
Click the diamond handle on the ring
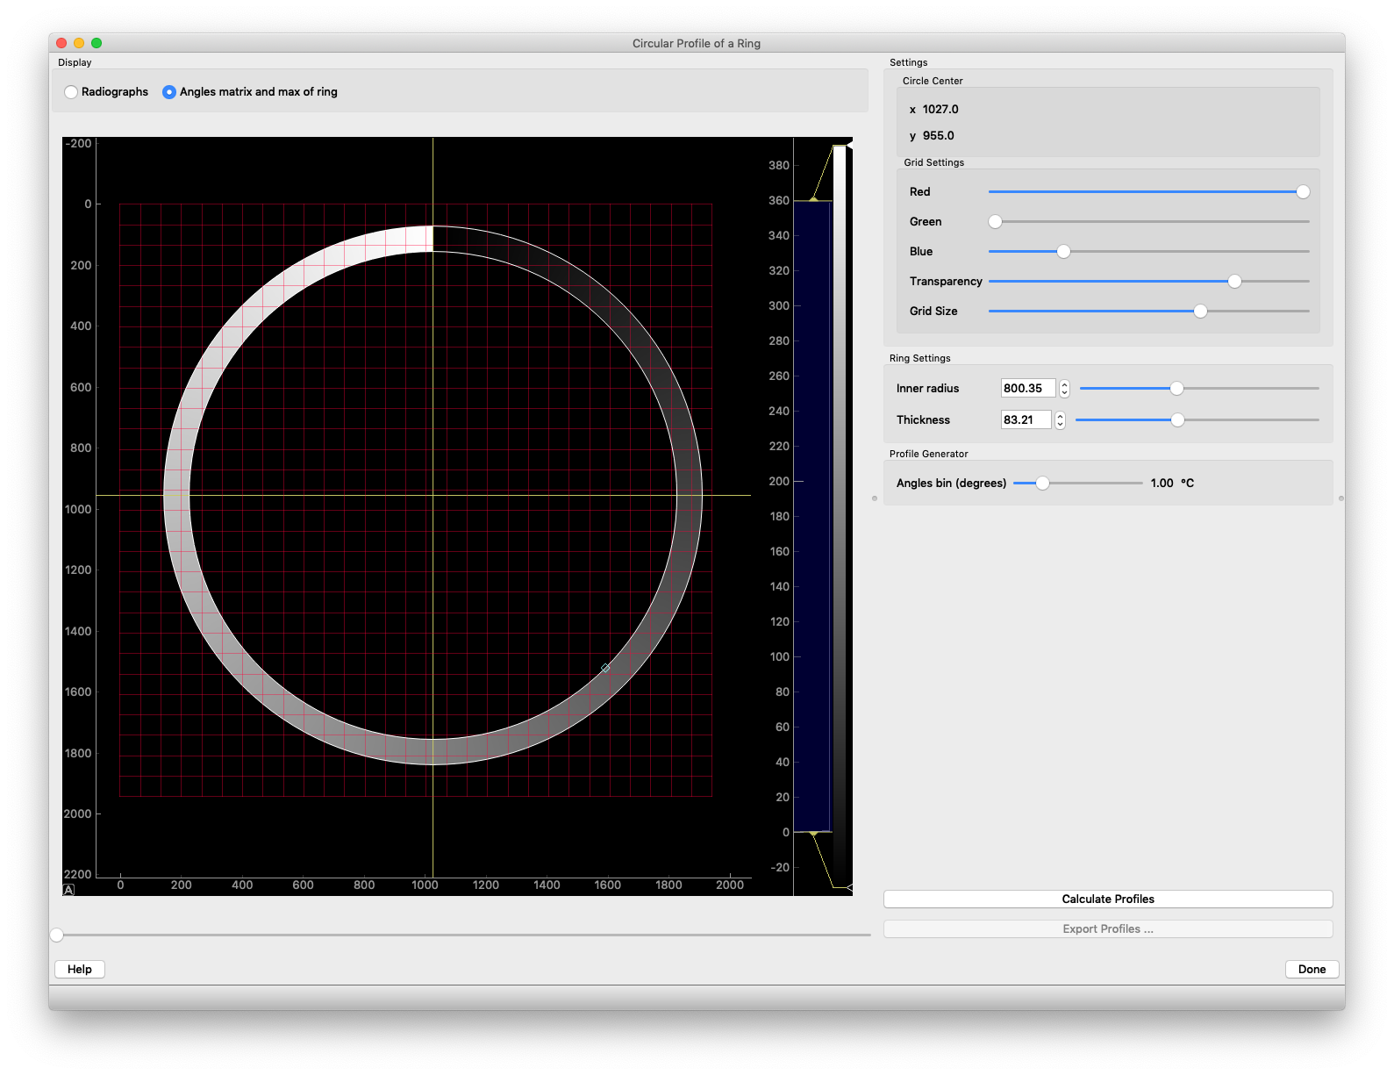coord(605,669)
